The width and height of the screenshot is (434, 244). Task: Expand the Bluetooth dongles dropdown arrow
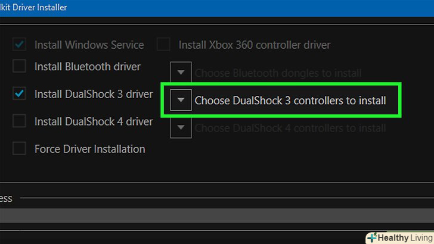pos(181,73)
